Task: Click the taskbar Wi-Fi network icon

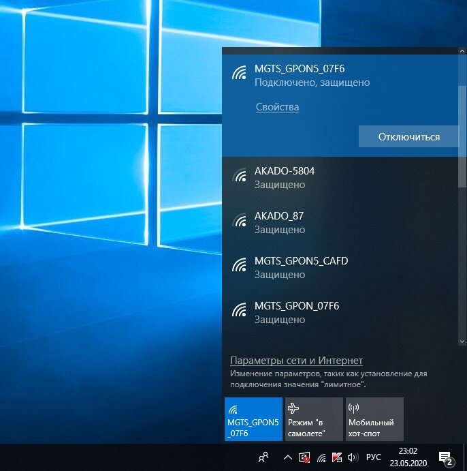Action: click(321, 458)
